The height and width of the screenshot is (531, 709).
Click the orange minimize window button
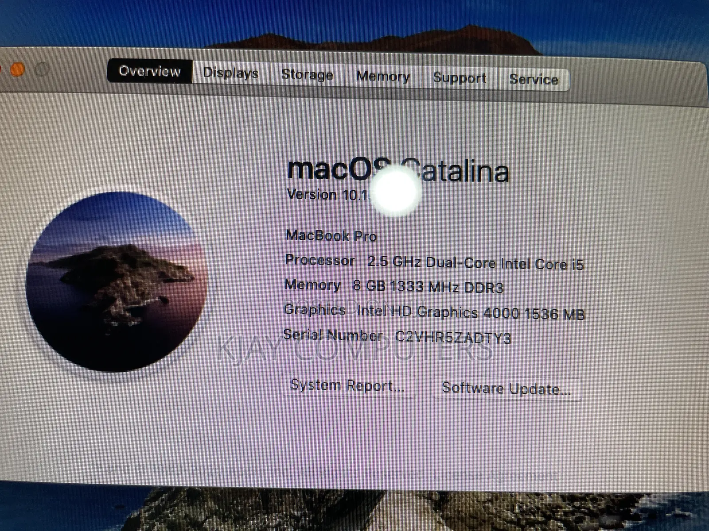[x=17, y=70]
